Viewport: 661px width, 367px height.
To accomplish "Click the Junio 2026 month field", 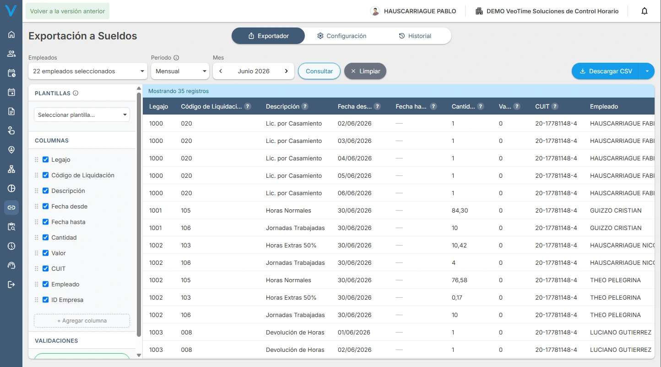I will tap(254, 71).
